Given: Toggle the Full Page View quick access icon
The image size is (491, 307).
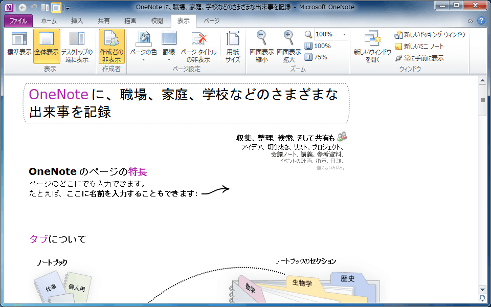Looking at the screenshot, I should point(56,8).
